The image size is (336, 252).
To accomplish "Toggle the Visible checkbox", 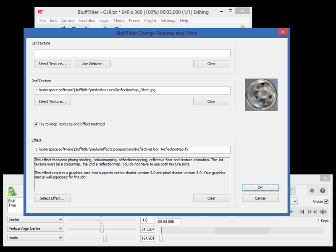I will [326, 202].
